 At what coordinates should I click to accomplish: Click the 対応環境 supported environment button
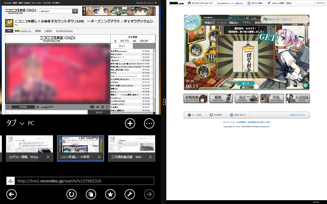216,115
